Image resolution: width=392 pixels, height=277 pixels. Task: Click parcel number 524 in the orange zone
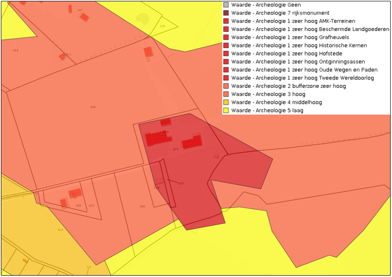(60, 230)
